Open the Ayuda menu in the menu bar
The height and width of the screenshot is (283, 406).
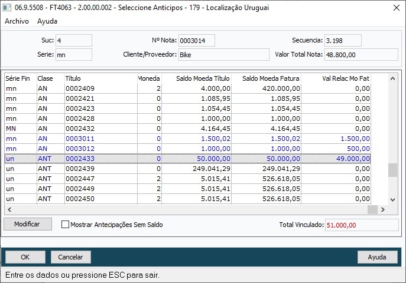pos(47,21)
